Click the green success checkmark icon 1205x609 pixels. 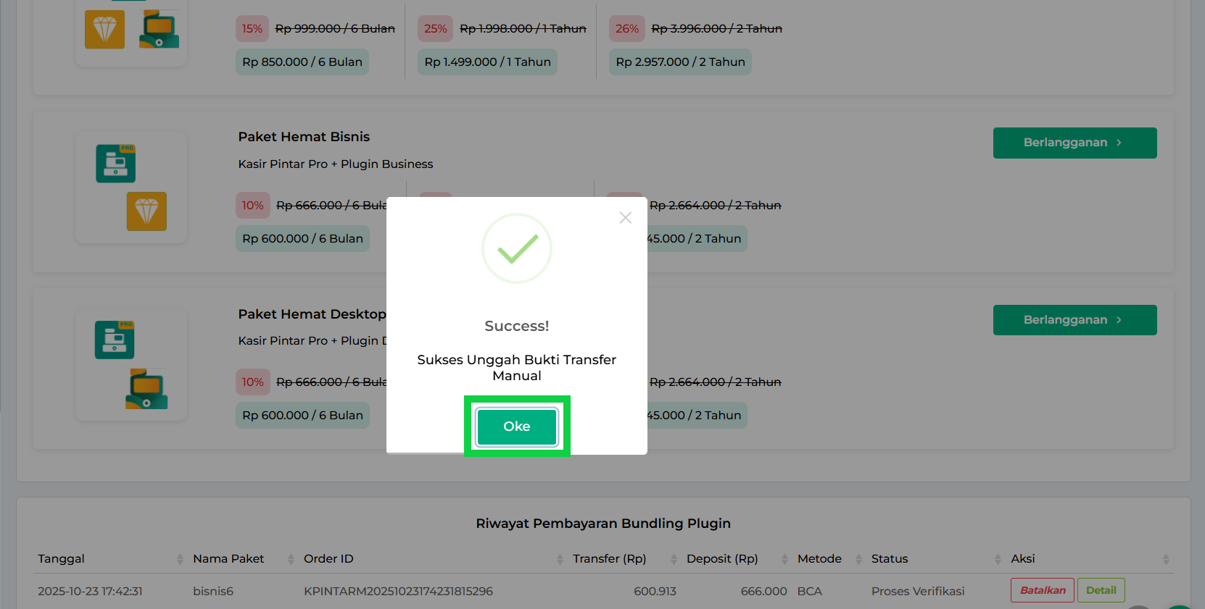point(516,248)
